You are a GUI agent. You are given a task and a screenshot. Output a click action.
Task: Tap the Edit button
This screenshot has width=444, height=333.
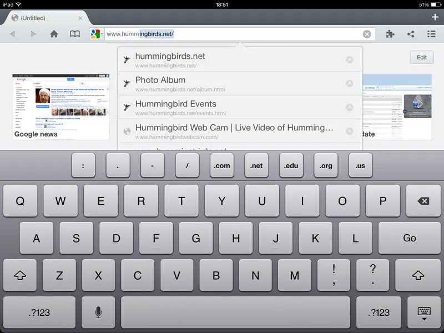[422, 57]
